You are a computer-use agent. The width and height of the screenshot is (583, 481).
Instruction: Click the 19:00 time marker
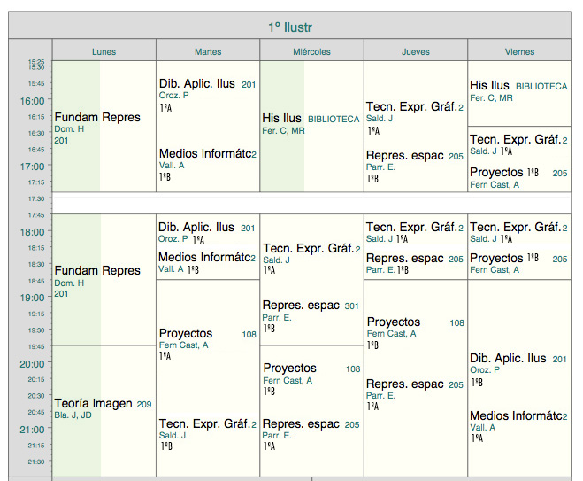click(x=32, y=298)
